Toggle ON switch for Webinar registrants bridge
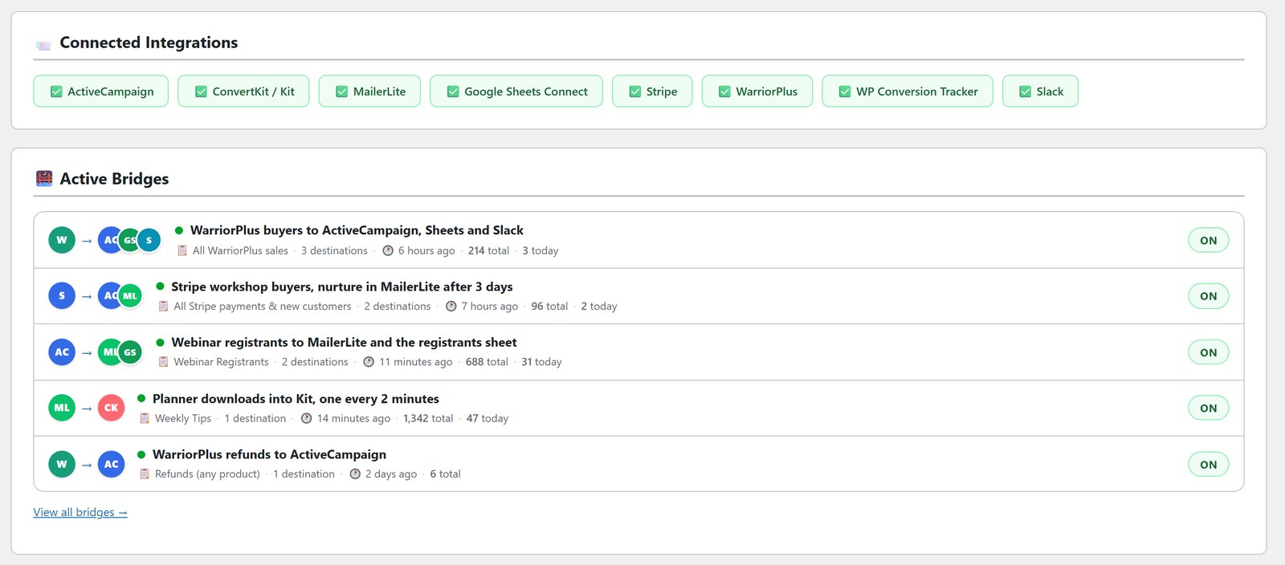This screenshot has width=1285, height=565. (x=1208, y=352)
